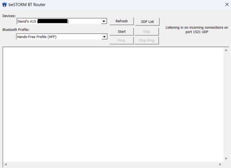This screenshot has height=168, width=231.
Task: Click the Stop Ring button
Action: click(x=146, y=41)
